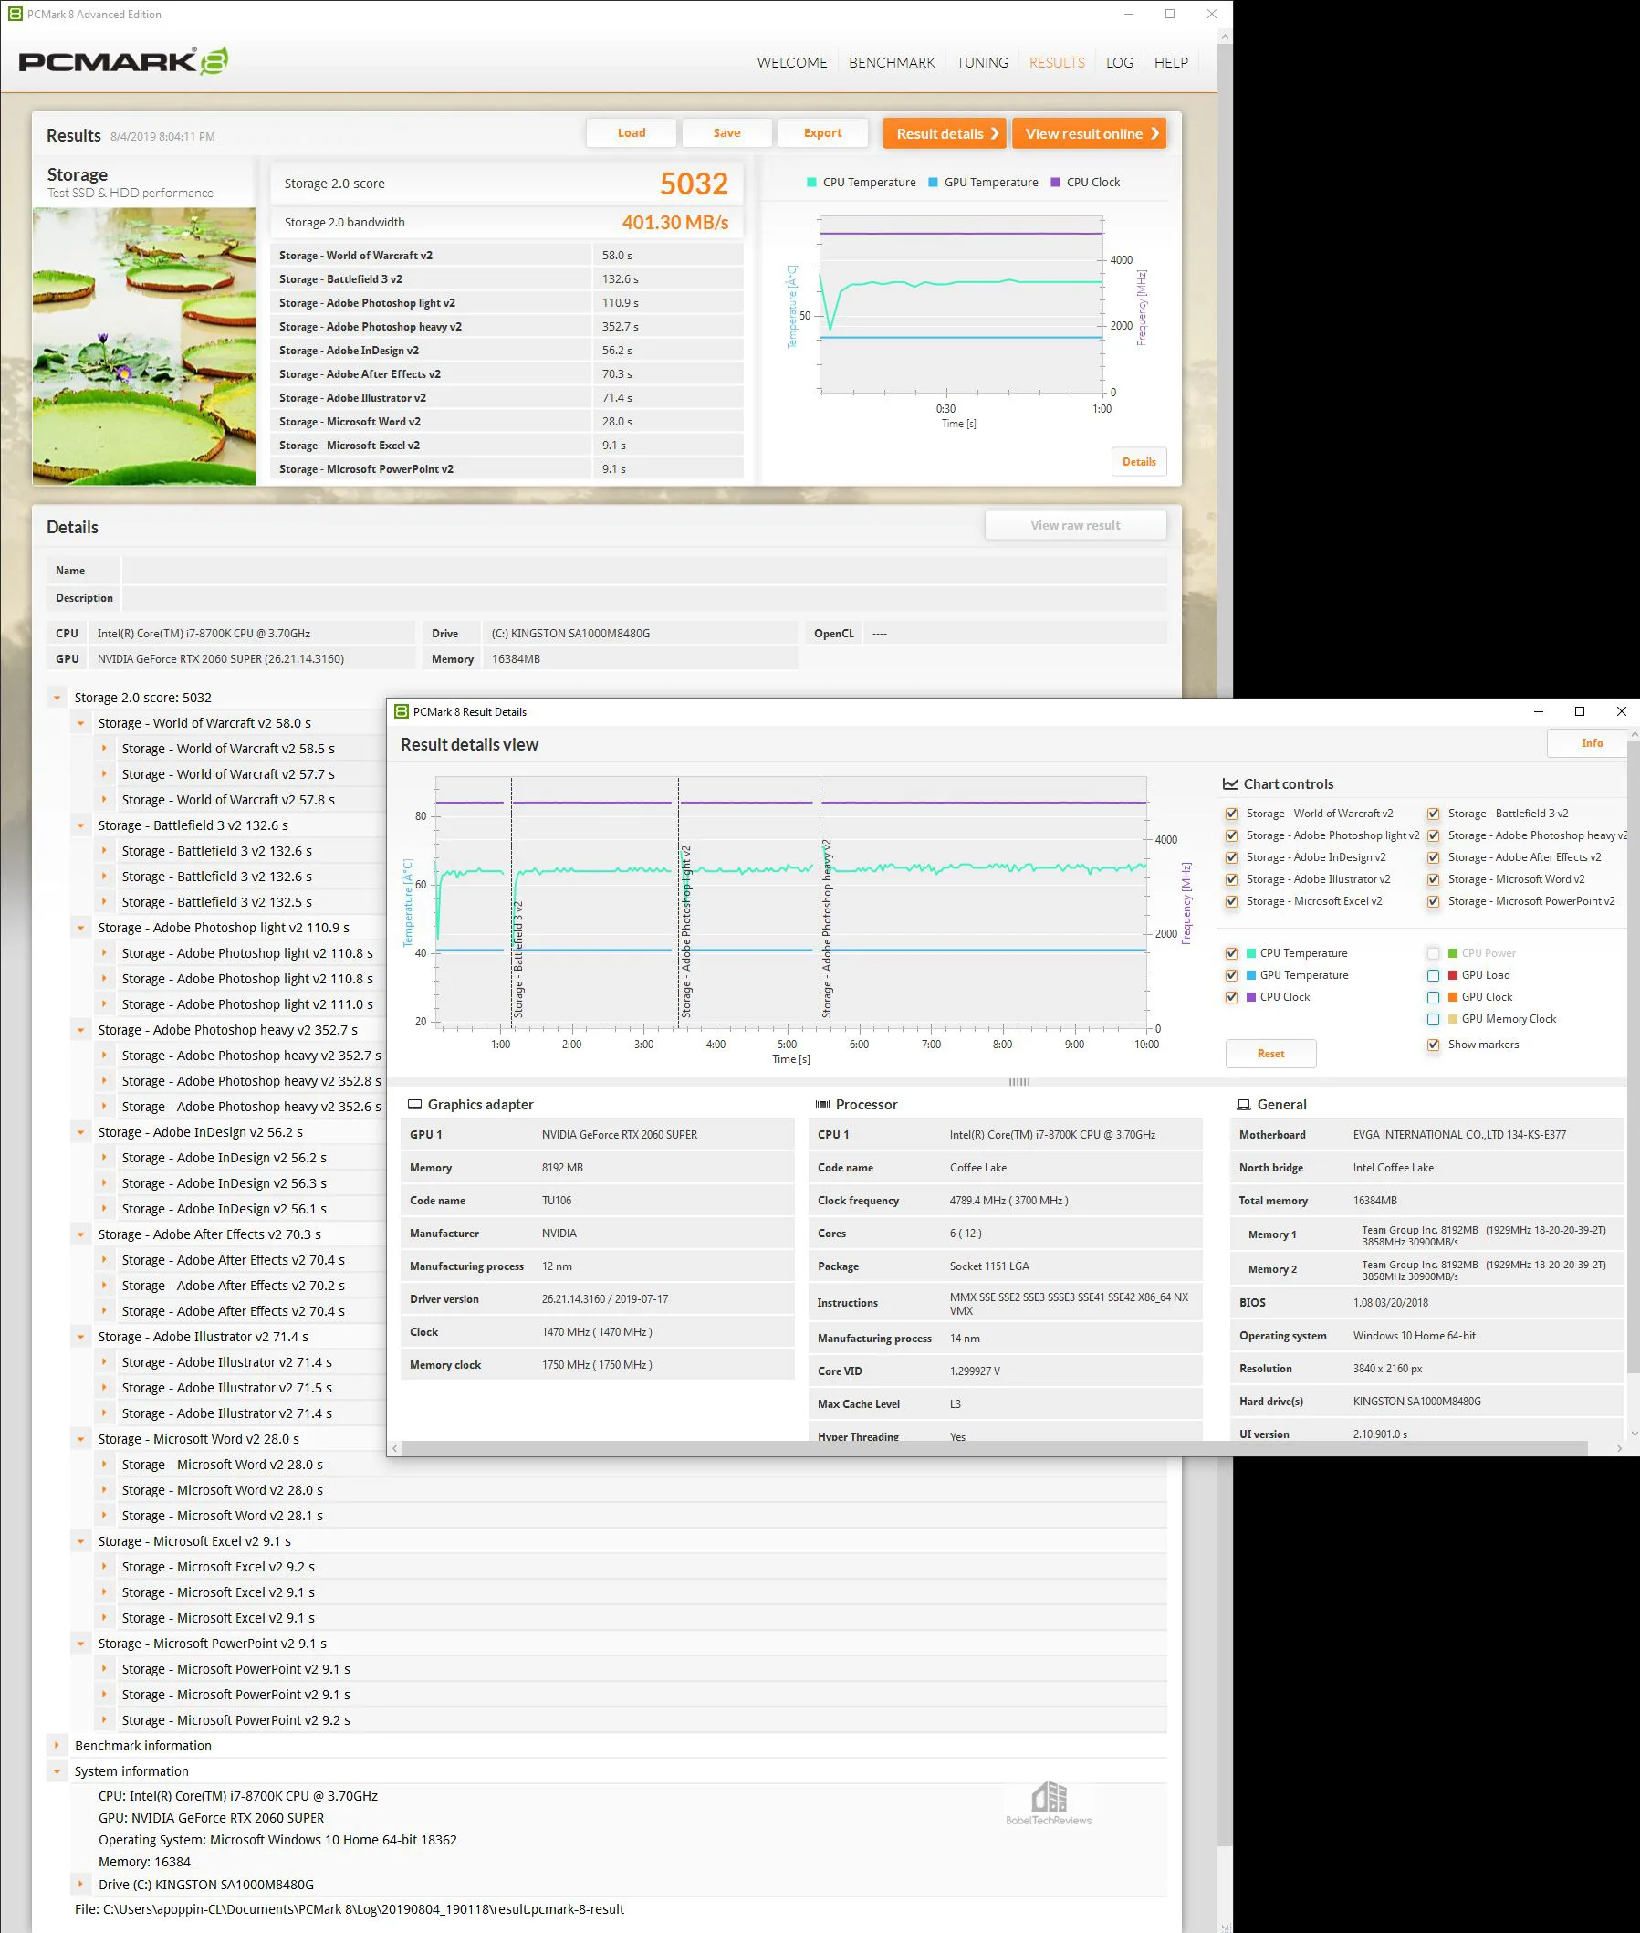Collapse Storage - Microsoft Word v2 28.0 s group
Viewport: 1640px width, 1933px height.
81,1440
